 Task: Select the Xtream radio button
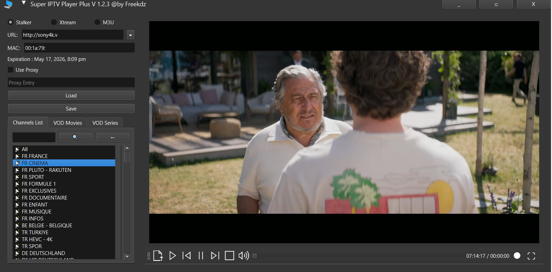click(x=54, y=22)
